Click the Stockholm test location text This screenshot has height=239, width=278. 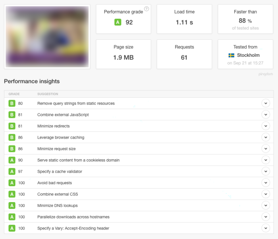(x=248, y=55)
